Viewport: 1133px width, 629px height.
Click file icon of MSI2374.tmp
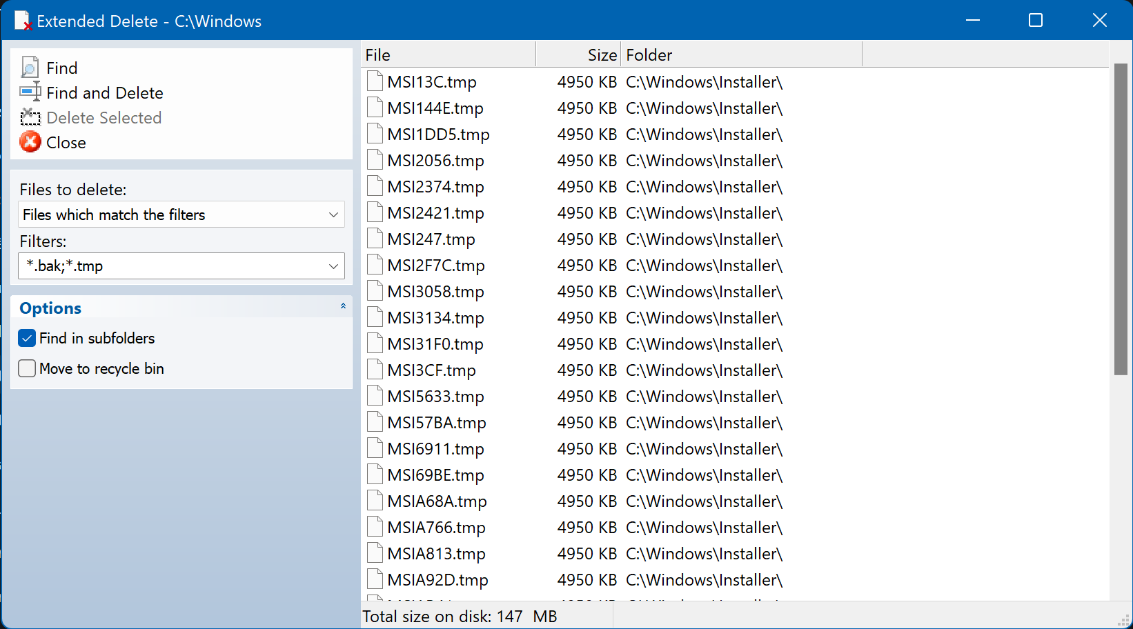pyautogui.click(x=375, y=186)
